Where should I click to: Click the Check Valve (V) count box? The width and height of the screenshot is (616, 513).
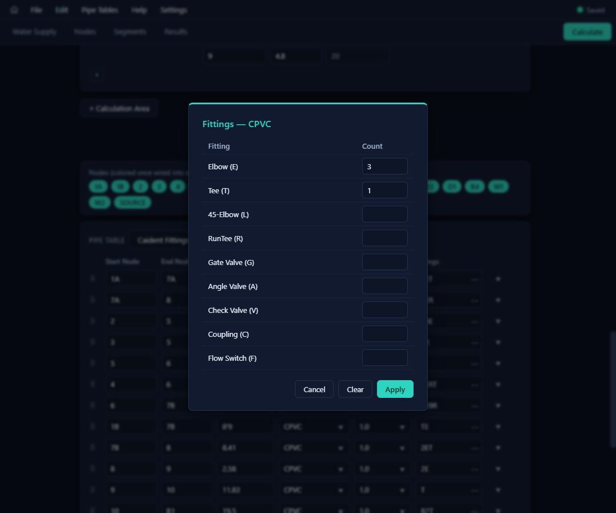384,310
